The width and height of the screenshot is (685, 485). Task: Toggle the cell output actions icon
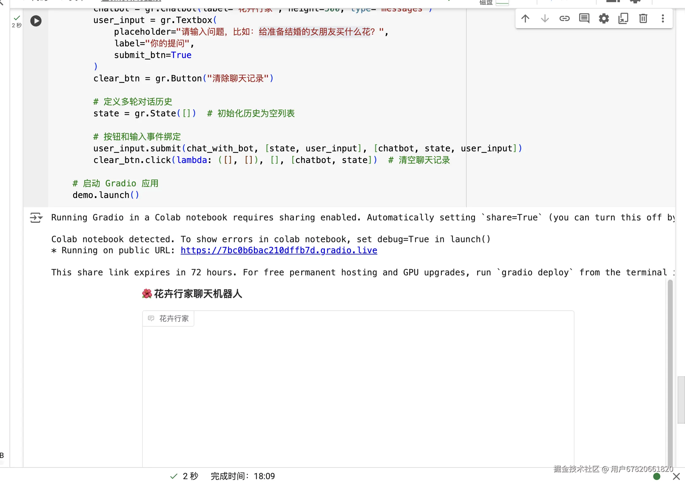tap(36, 218)
